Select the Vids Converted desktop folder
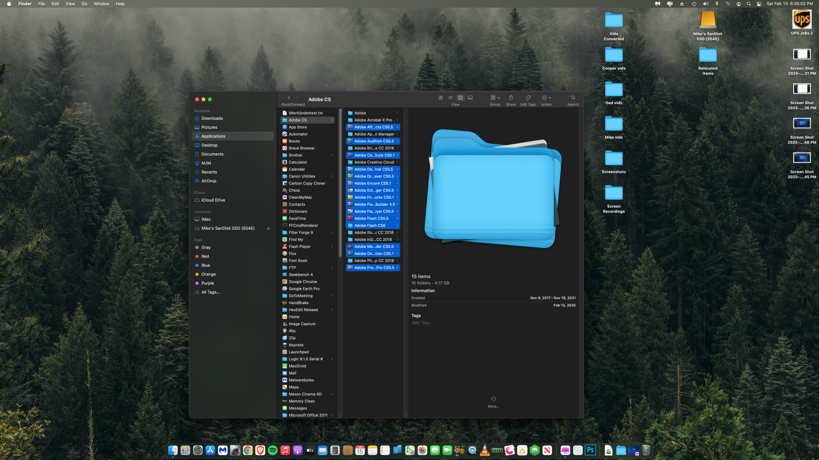The width and height of the screenshot is (819, 460). 613,26
